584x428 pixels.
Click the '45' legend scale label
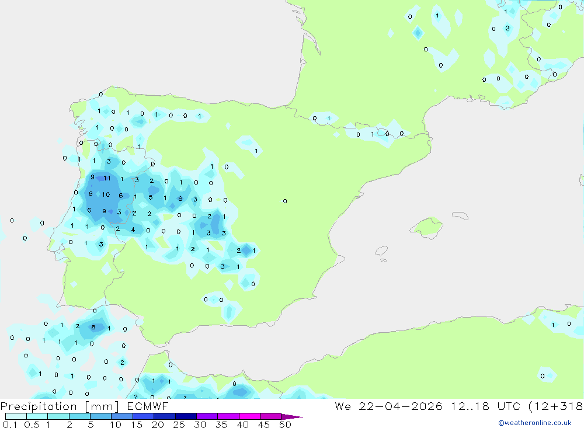pos(264,424)
